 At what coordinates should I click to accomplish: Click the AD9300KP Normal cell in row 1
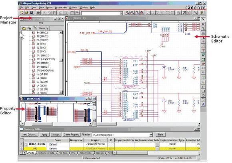96,144
